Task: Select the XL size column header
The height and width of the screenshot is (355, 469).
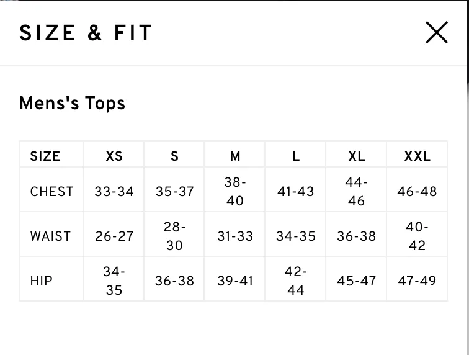Action: pos(356,156)
